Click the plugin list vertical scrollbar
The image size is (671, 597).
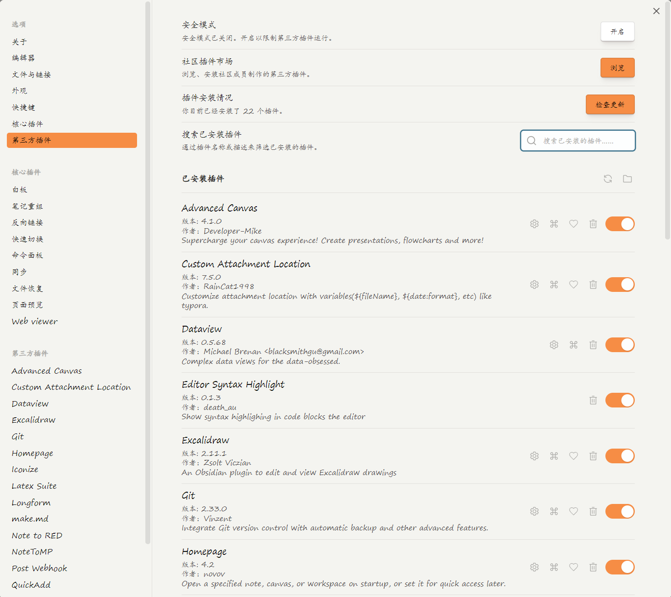[668, 121]
